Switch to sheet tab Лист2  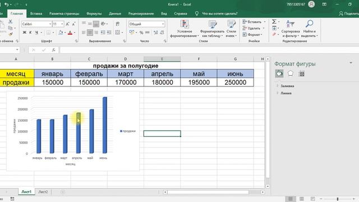(43, 192)
